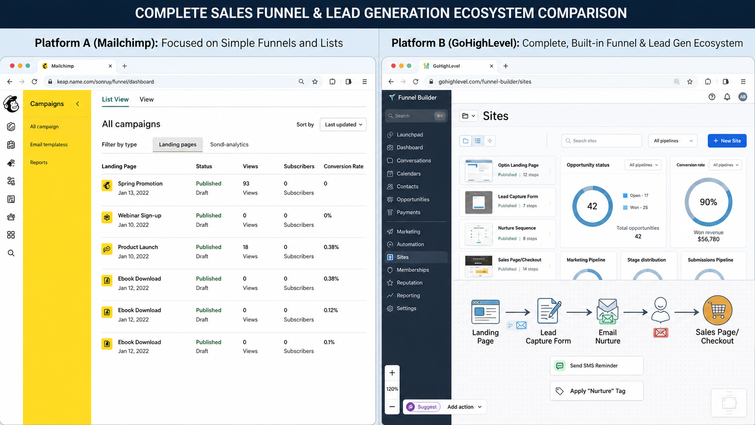Open the notifications bell in GoHighLevel

pyautogui.click(x=727, y=97)
